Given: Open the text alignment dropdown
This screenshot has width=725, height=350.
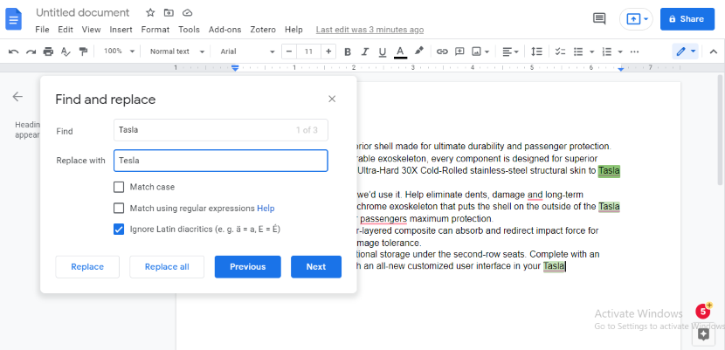Looking at the screenshot, I should (x=510, y=51).
